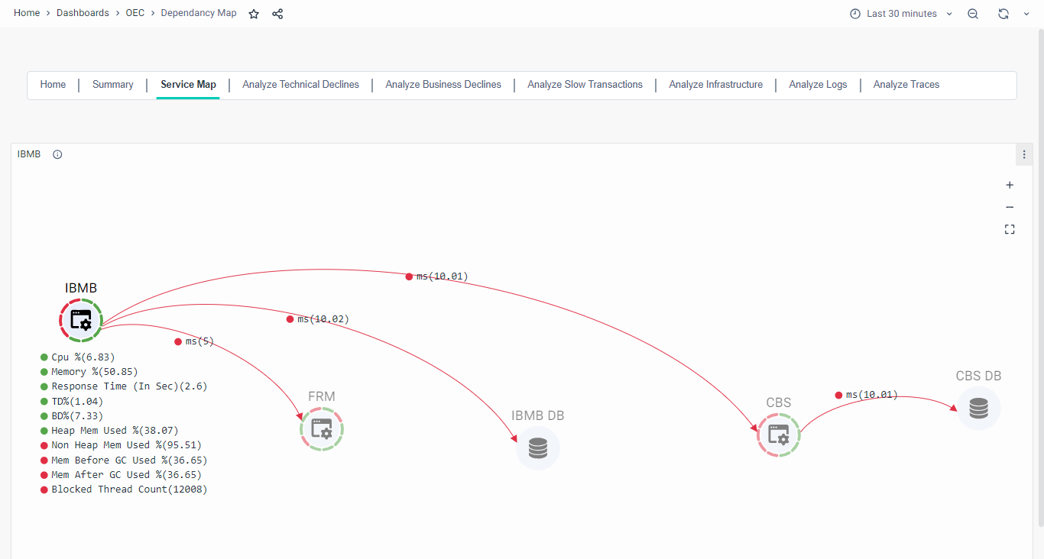The width and height of the screenshot is (1044, 559).
Task: Star the Dependancy Map dashboard
Action: [254, 14]
